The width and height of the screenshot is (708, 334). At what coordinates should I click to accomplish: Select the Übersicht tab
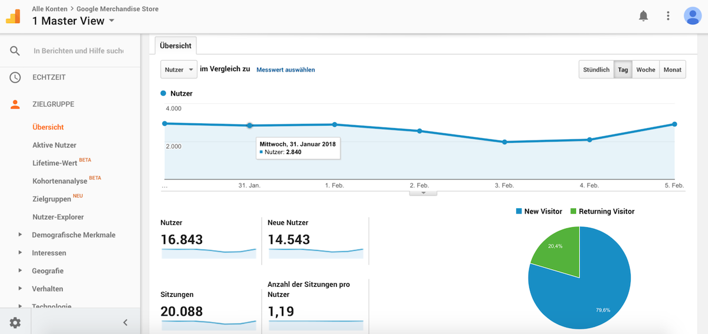[175, 45]
